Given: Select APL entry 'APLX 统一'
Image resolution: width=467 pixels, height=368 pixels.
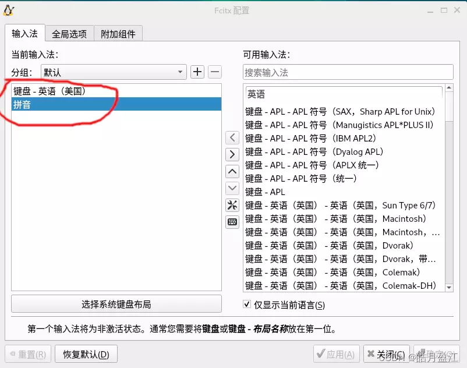Looking at the screenshot, I should click(x=344, y=165).
